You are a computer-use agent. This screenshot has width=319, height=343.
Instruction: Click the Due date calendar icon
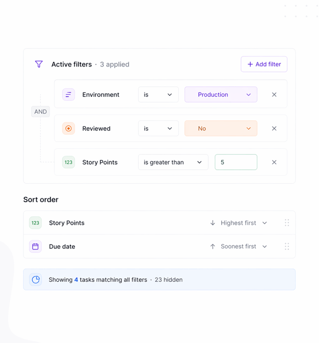coord(35,247)
